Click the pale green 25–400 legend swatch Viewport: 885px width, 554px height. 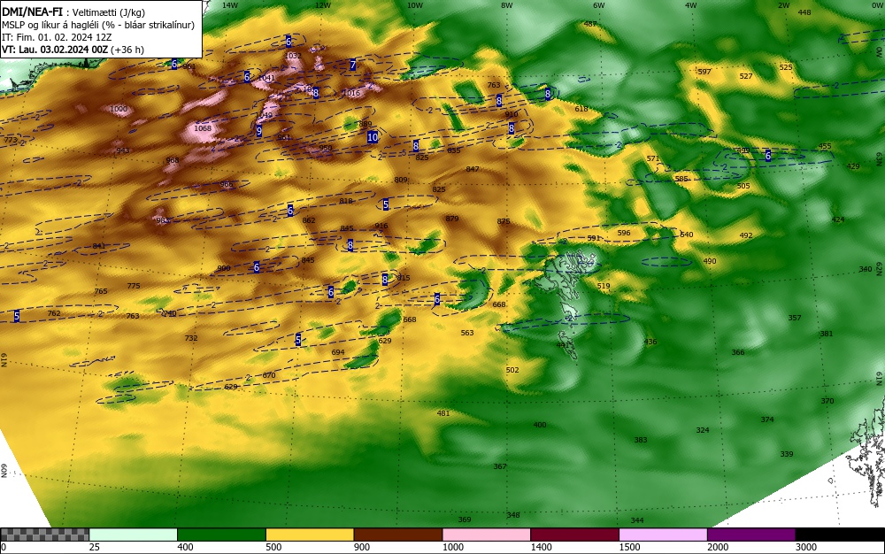[134, 535]
